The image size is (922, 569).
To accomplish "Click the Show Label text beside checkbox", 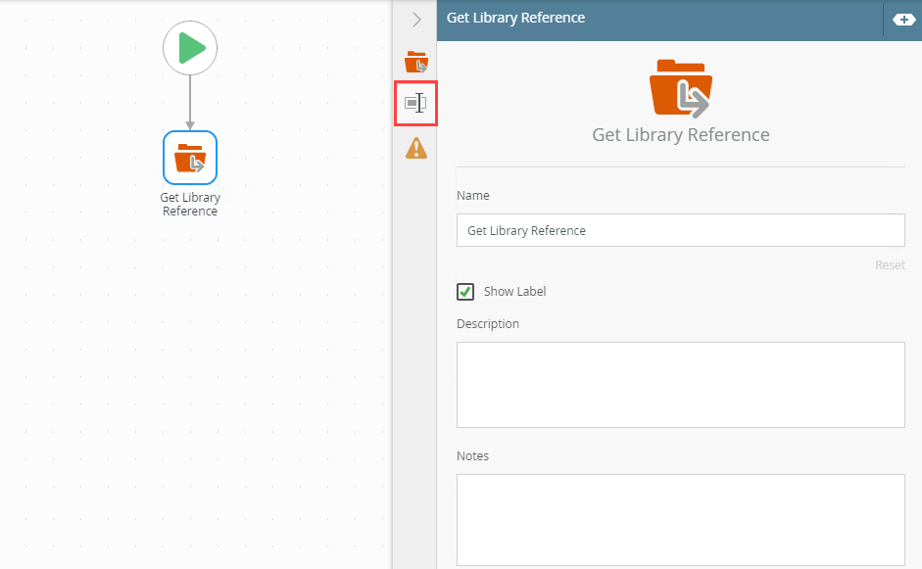I will (514, 291).
